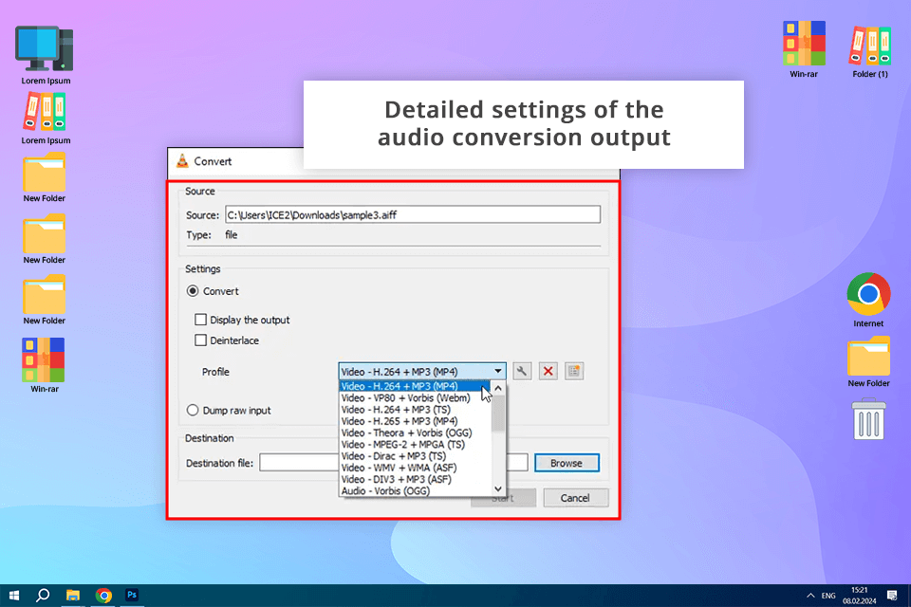
Task: Open the second New Folder on left
Action: [x=45, y=233]
